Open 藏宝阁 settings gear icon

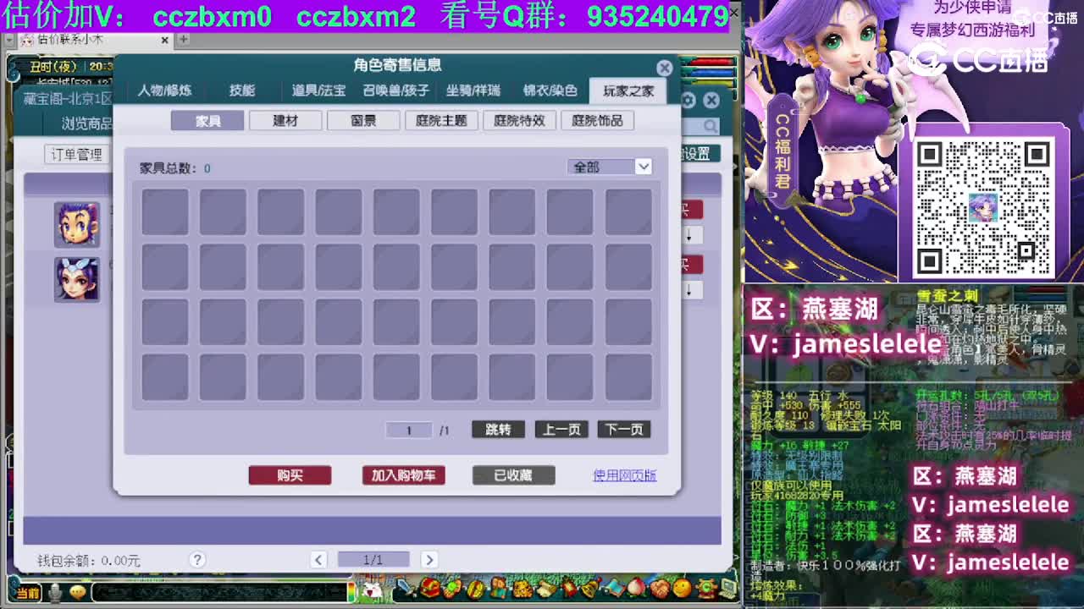(x=689, y=101)
